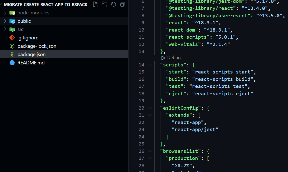288x172 pixels.
Task: Click the "react-app/jest" string
Action: click(x=195, y=130)
